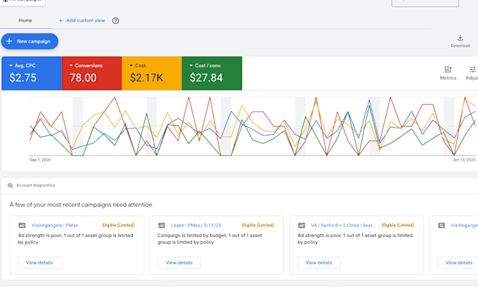The width and height of the screenshot is (478, 287).
Task: Click campaign icon beside VA | Sanford
Action: point(302,225)
